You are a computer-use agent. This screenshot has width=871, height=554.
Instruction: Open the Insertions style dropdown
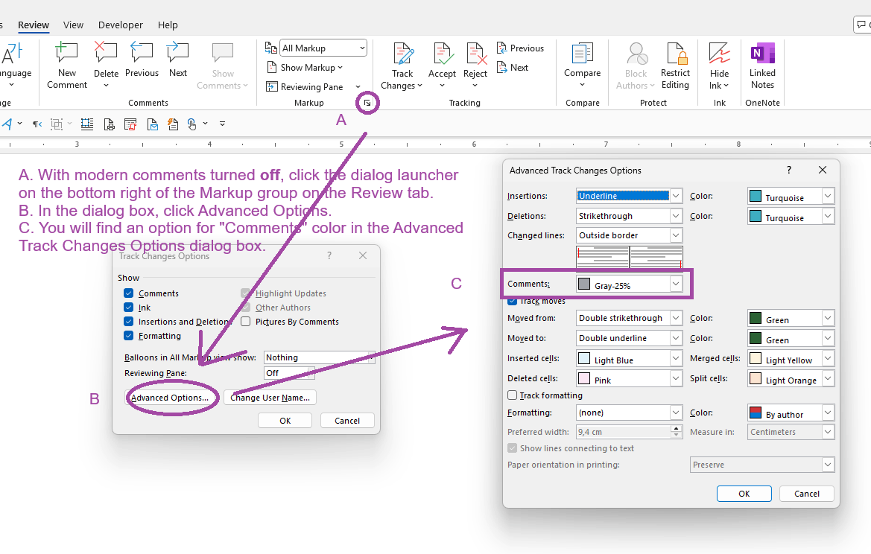(x=629, y=195)
